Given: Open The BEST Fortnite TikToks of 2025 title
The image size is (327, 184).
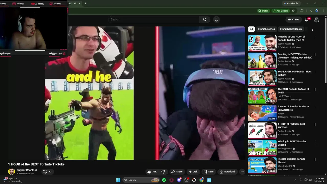Looking at the screenshot, I should coord(293,91).
